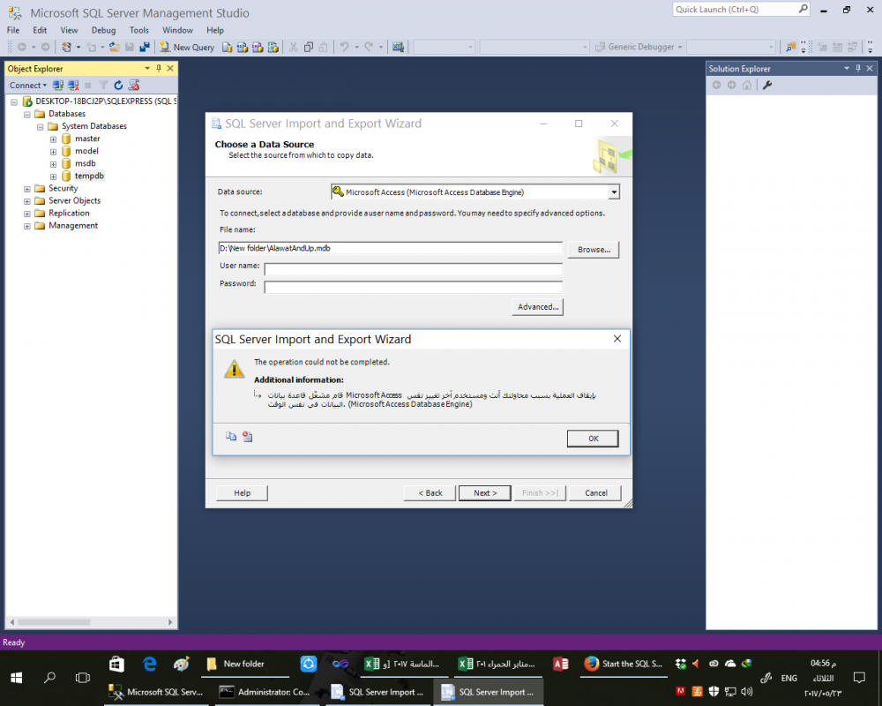This screenshot has width=882, height=706.
Task: Open the Debug menu
Action: 103,30
